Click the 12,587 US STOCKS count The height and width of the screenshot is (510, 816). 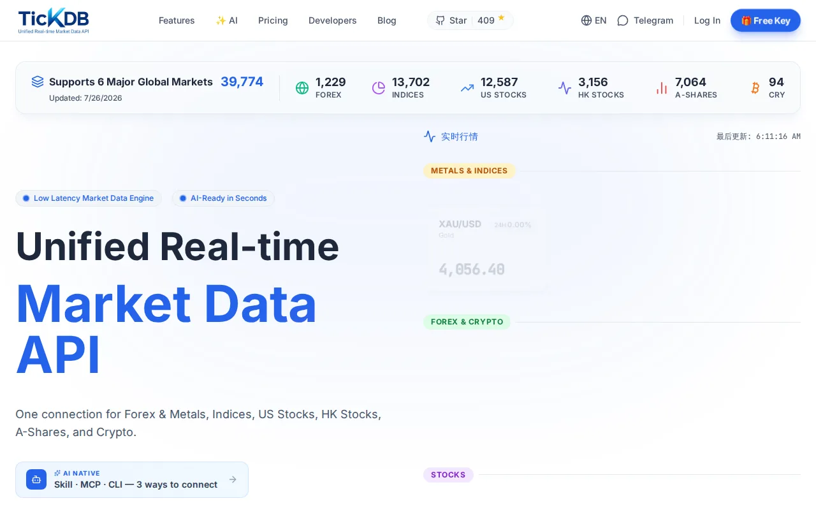coord(499,82)
